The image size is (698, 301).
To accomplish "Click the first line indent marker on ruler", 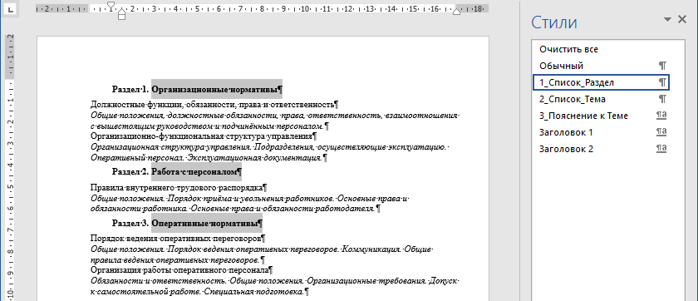I will (x=111, y=6).
